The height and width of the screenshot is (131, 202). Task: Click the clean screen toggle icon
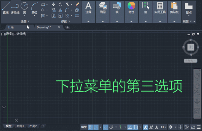(x=193, y=127)
